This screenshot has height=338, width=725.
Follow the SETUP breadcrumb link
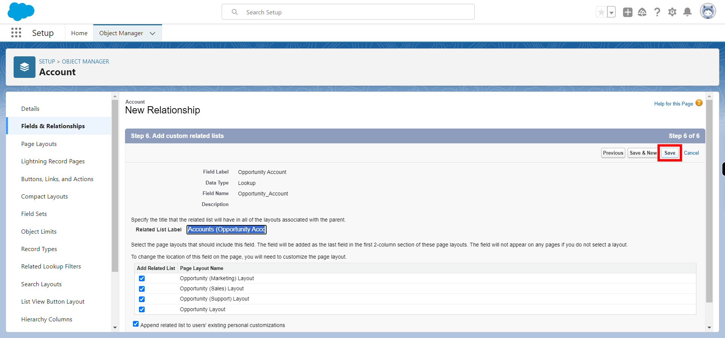point(47,61)
